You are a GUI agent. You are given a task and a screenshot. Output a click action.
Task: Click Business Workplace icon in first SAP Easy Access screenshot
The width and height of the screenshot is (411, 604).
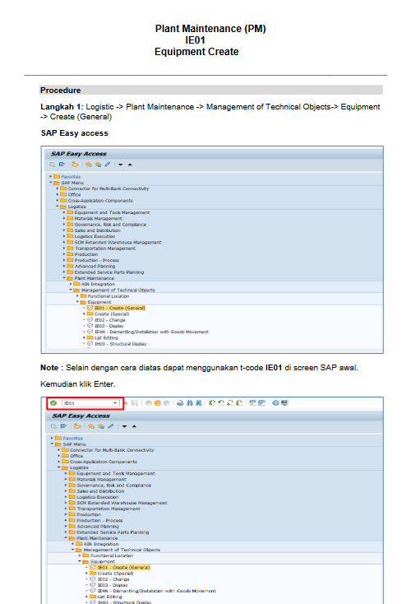75,165
